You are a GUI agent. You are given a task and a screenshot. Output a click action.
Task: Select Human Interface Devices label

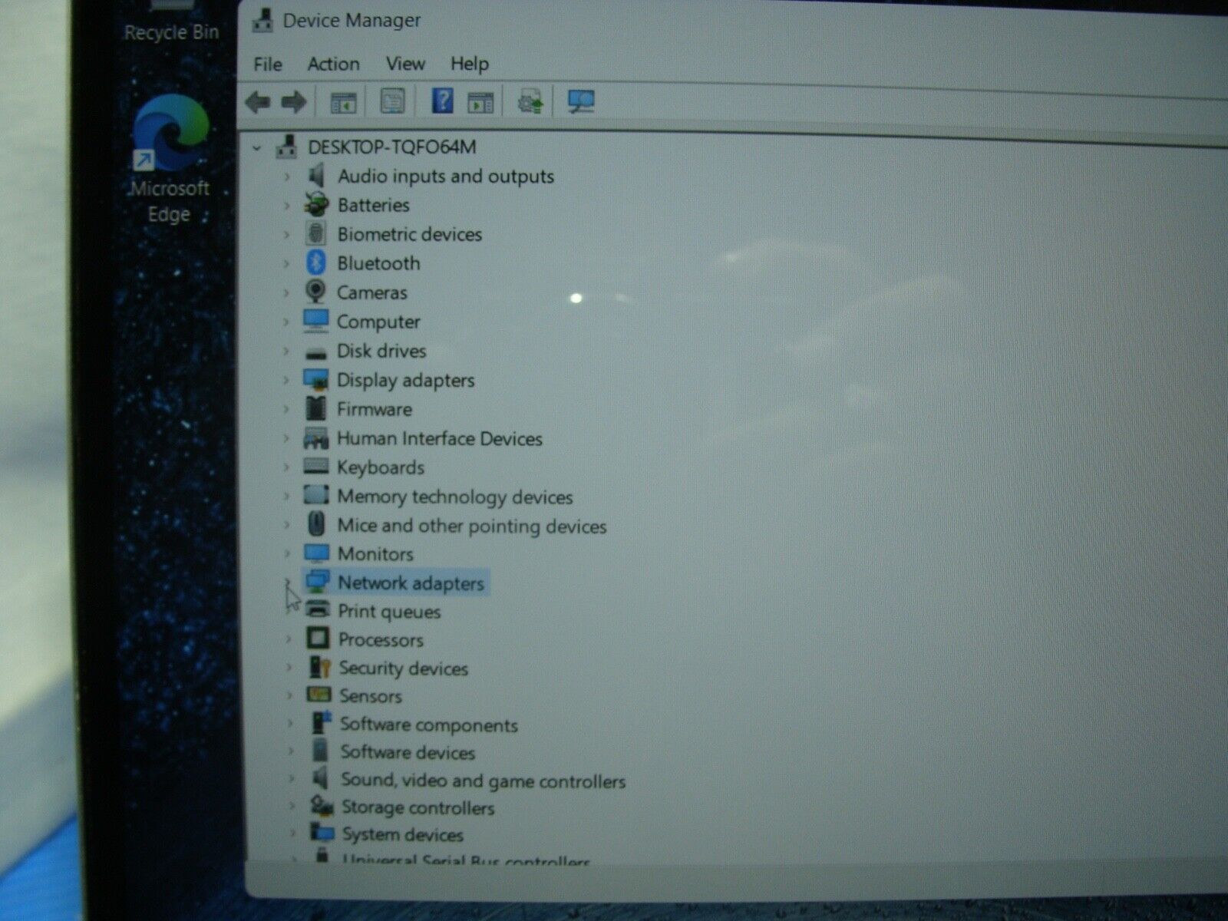(x=440, y=438)
